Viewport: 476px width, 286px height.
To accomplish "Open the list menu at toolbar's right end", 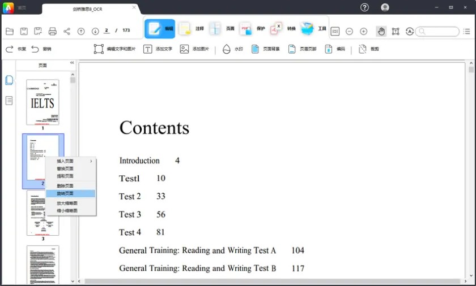I will 466,31.
